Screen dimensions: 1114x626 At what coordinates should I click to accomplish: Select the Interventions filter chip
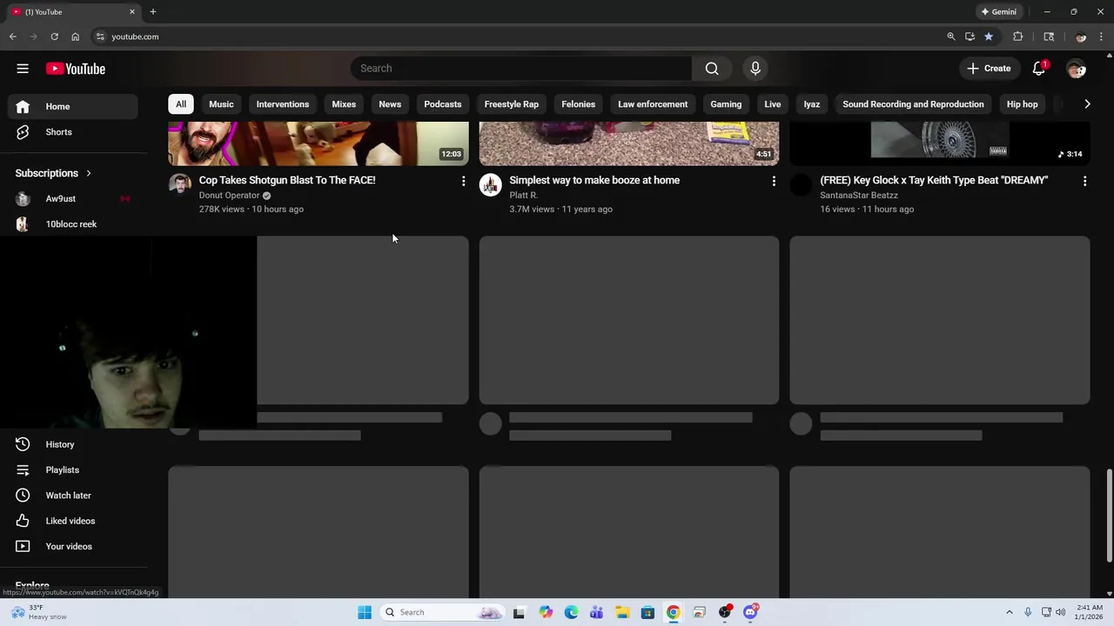point(283,104)
